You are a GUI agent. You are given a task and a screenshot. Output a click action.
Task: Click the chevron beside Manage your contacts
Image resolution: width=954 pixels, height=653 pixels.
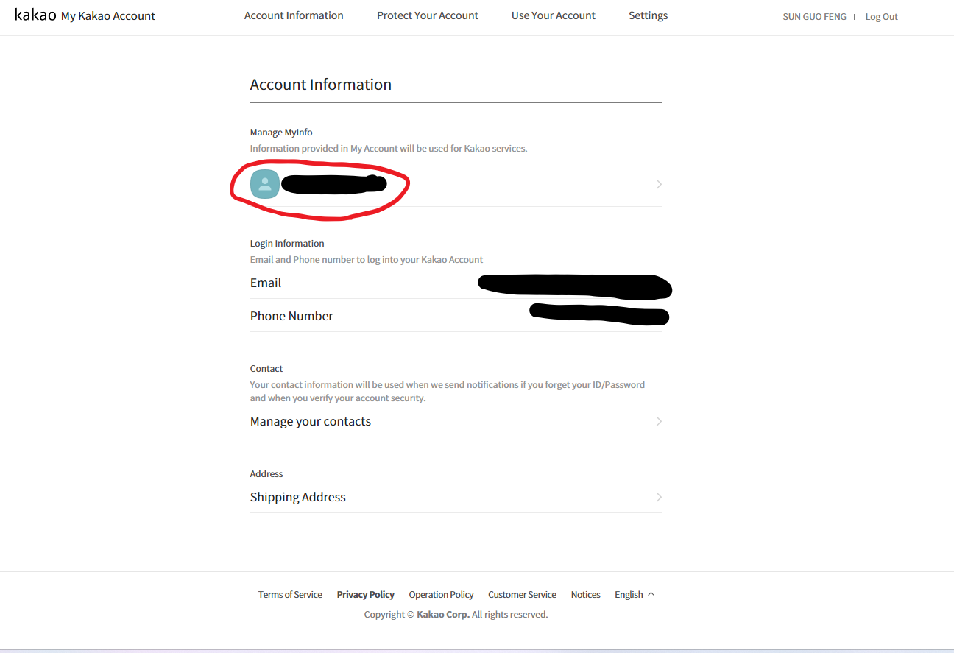[x=658, y=421]
